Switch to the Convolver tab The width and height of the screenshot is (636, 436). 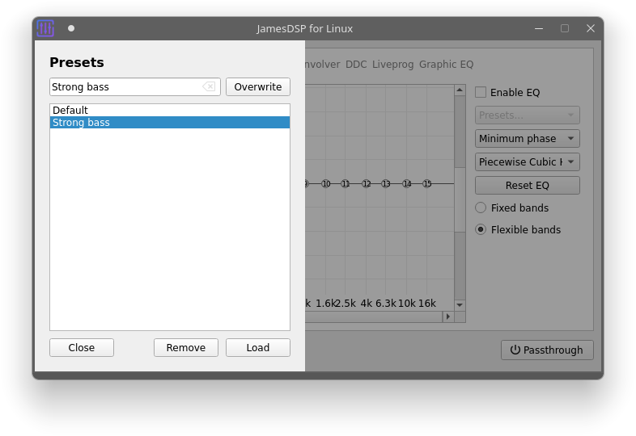(323, 65)
